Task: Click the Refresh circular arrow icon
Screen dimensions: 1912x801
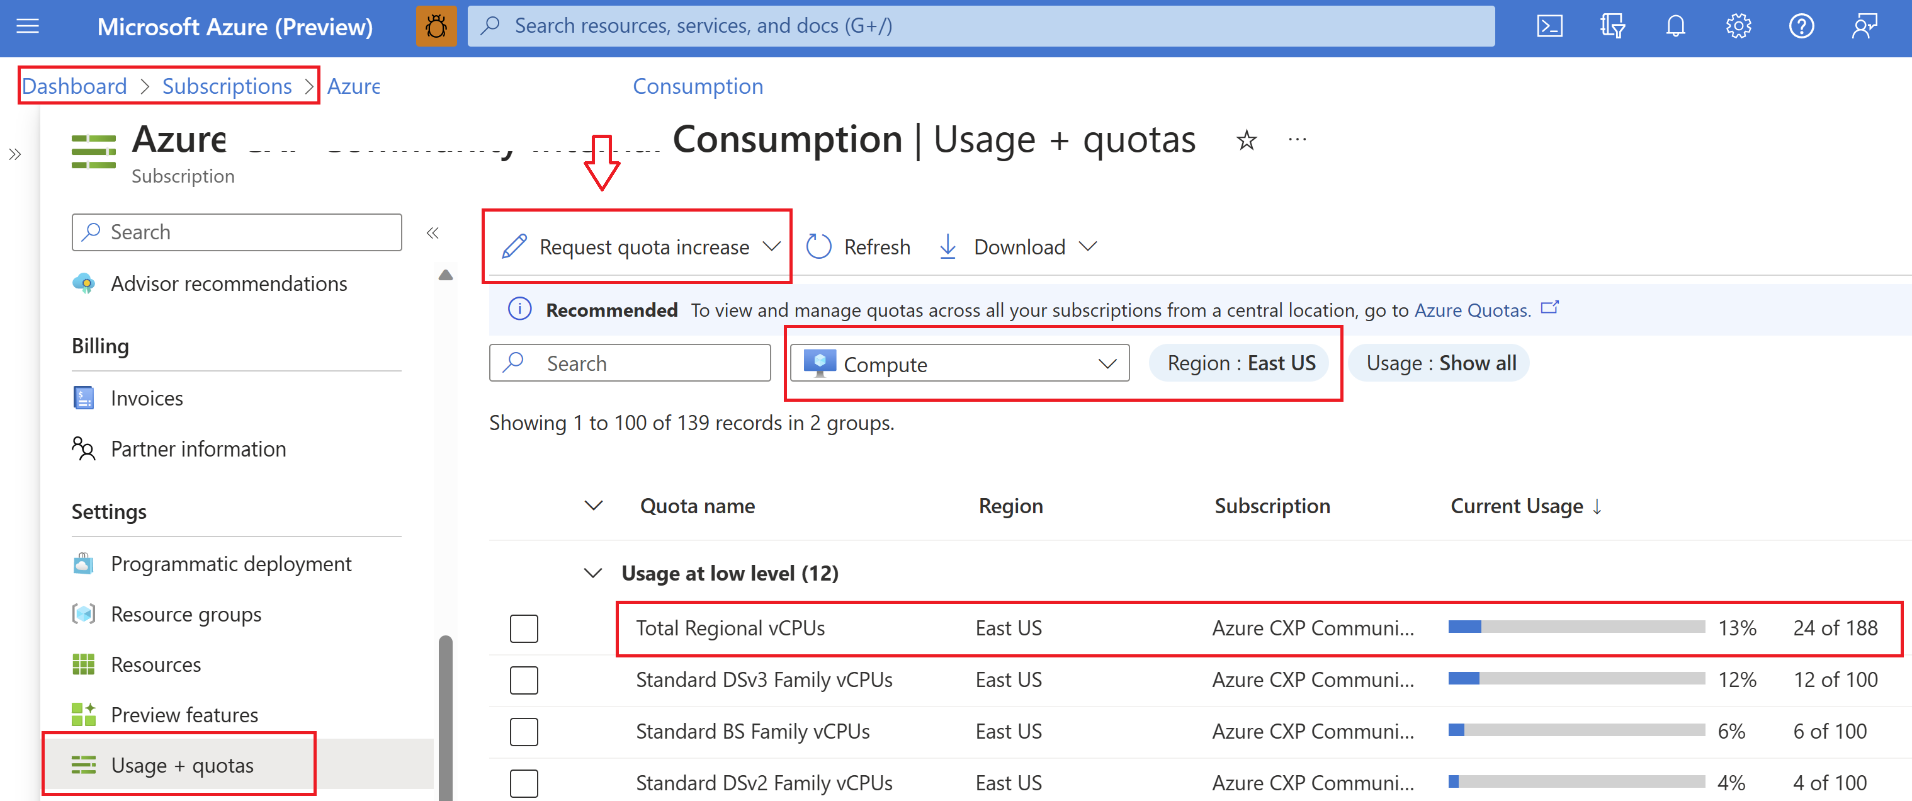Action: tap(818, 246)
